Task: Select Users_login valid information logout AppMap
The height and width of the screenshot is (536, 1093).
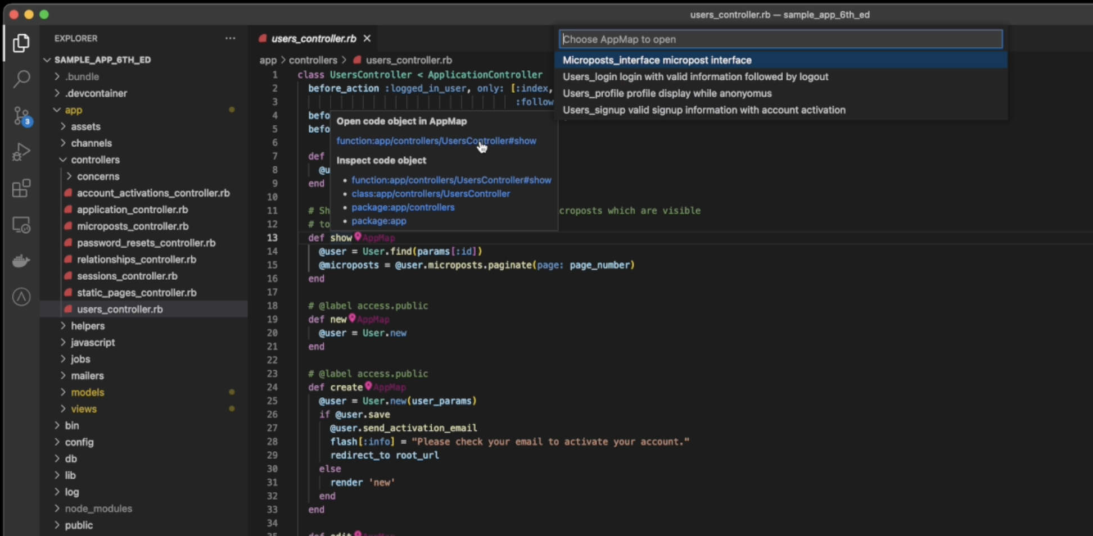Action: [x=780, y=77]
